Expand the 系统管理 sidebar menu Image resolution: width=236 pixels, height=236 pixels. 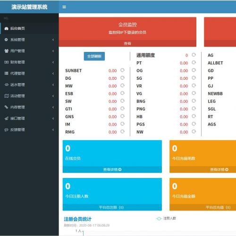click(x=29, y=40)
